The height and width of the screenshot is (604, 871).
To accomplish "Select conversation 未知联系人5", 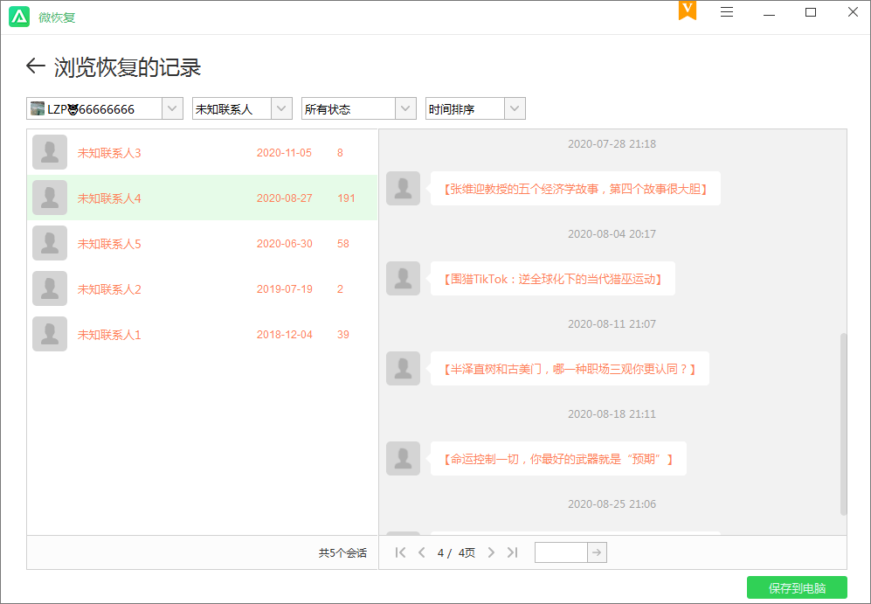I will click(202, 243).
